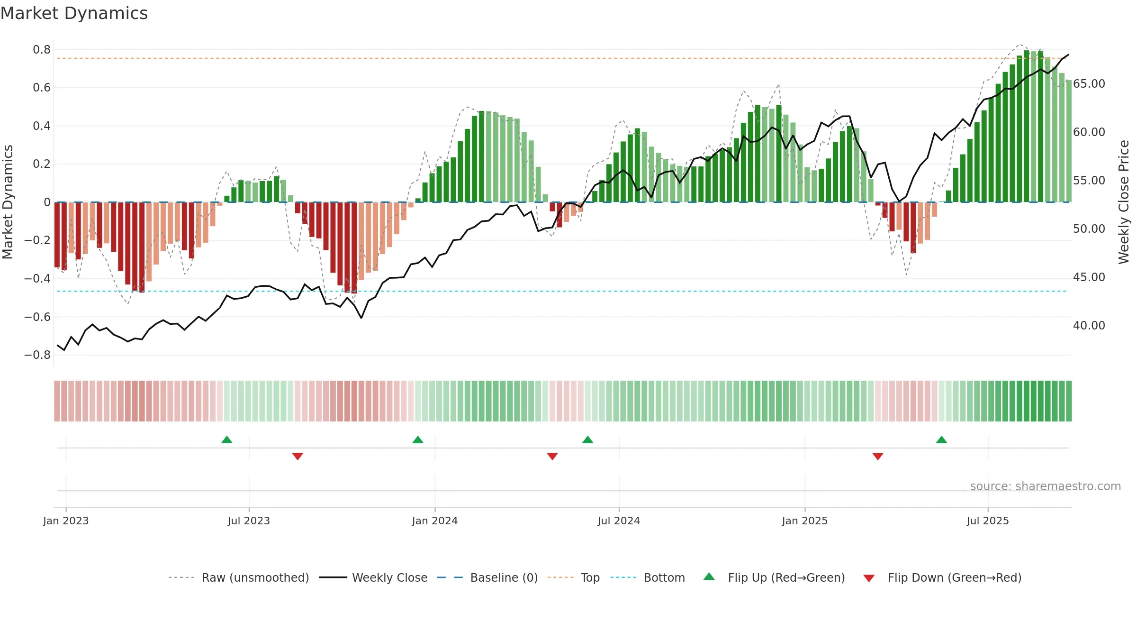
Task: Click the orange dashed line sample beside Top
Action: (560, 577)
